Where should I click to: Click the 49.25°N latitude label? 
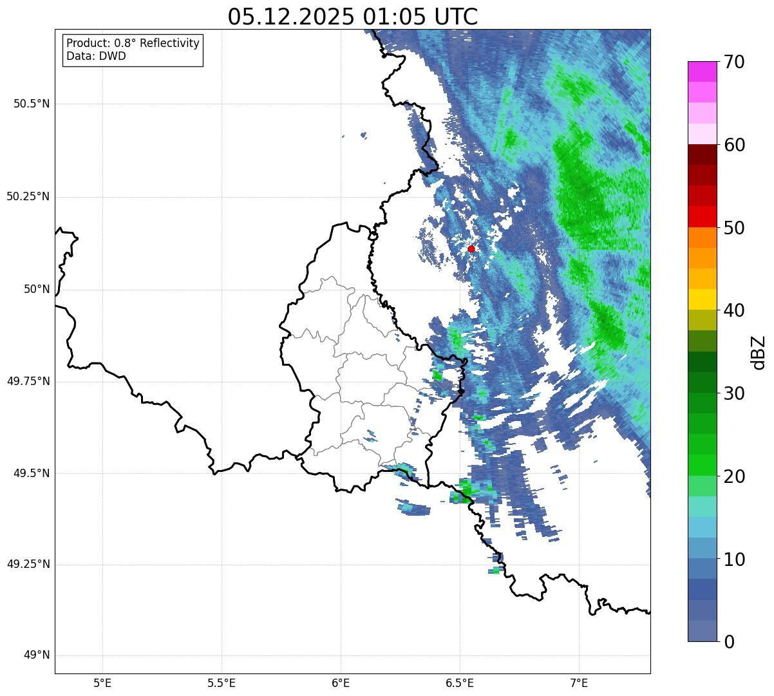click(x=28, y=564)
